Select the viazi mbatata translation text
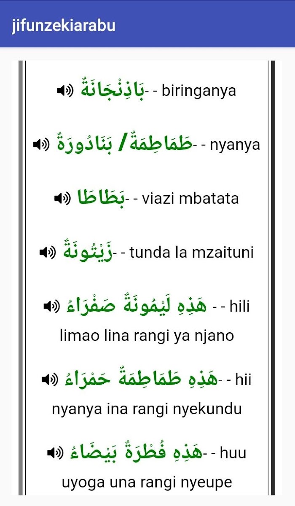The width and height of the screenshot is (295, 506). tap(190, 198)
